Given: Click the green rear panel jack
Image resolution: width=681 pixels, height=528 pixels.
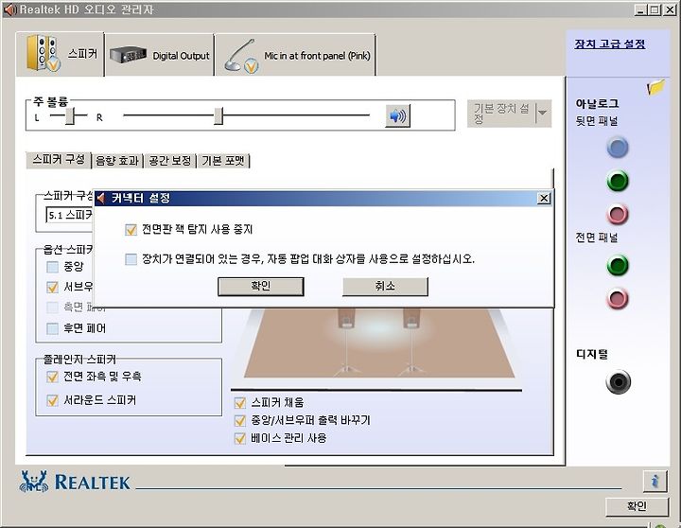Looking at the screenshot, I should [x=617, y=181].
